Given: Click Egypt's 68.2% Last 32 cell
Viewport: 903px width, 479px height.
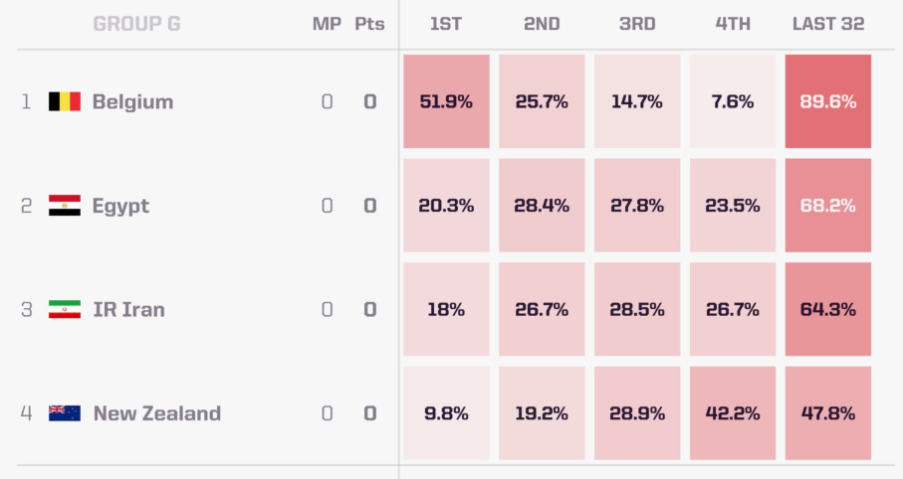Looking at the screenshot, I should tap(828, 206).
